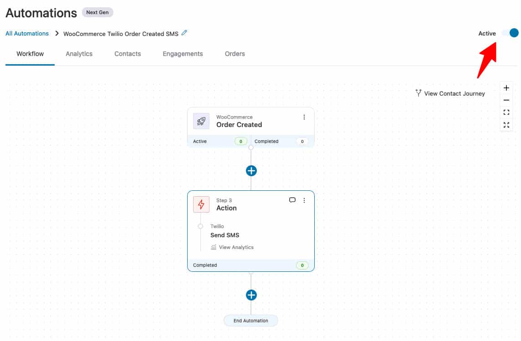This screenshot has height=341, width=521.
Task: Click the breadcrumb chevron separator
Action: coord(57,33)
